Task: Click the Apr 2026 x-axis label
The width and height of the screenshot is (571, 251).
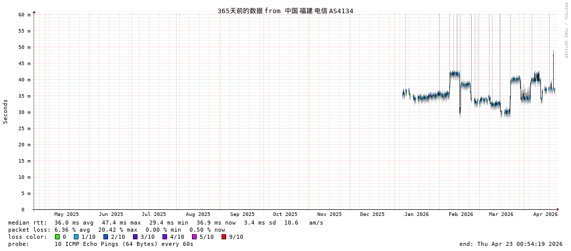Action: [545, 214]
